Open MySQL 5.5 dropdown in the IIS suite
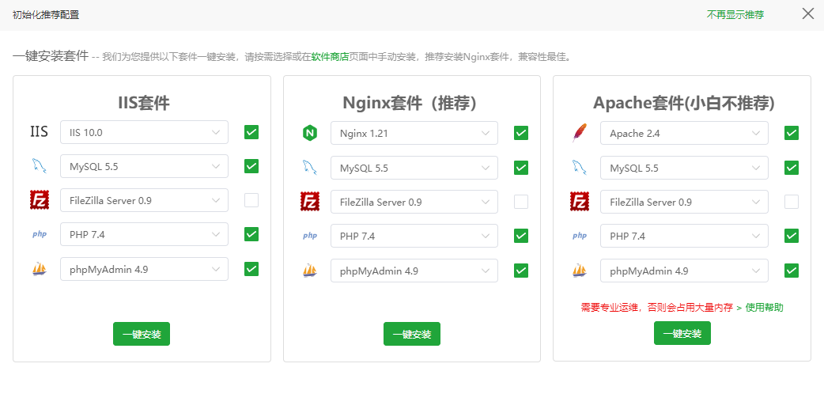Image resolution: width=824 pixels, height=409 pixels. (x=145, y=166)
